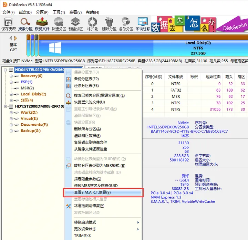
Task: Expand the Recovery(0) partition node
Action: pos(11,76)
